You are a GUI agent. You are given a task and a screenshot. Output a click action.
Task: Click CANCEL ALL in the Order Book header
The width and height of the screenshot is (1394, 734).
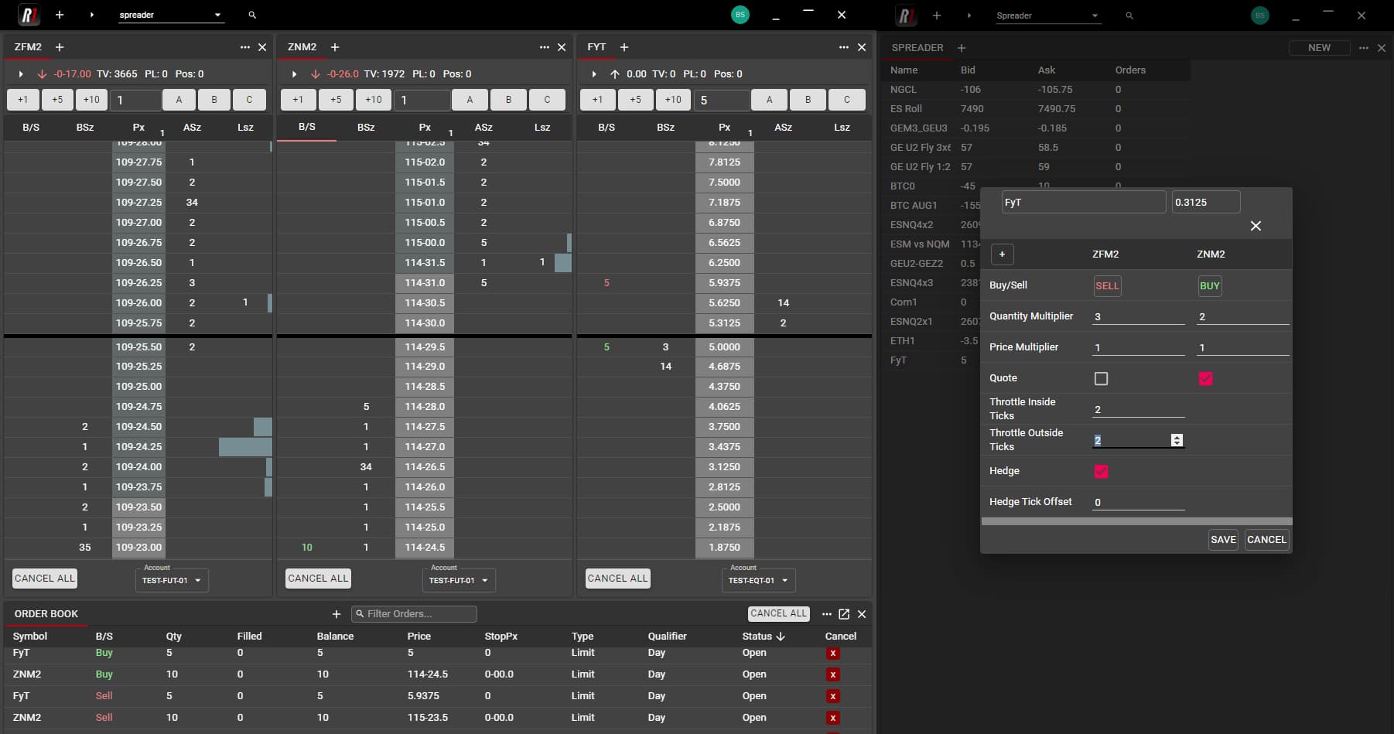pos(778,613)
